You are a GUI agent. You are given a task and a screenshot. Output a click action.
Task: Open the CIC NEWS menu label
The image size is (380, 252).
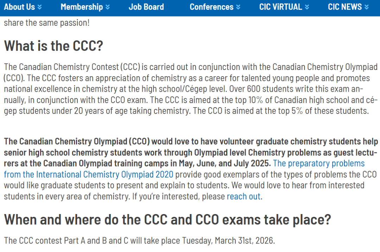click(344, 7)
